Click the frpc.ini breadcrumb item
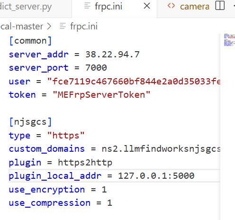Viewport: 235px width, 220px height. click(x=84, y=26)
